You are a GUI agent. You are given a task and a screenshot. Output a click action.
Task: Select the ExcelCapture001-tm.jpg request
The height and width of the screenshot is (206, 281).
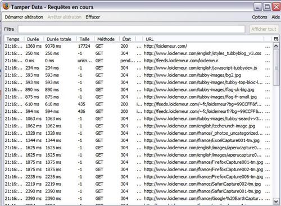[138, 140]
